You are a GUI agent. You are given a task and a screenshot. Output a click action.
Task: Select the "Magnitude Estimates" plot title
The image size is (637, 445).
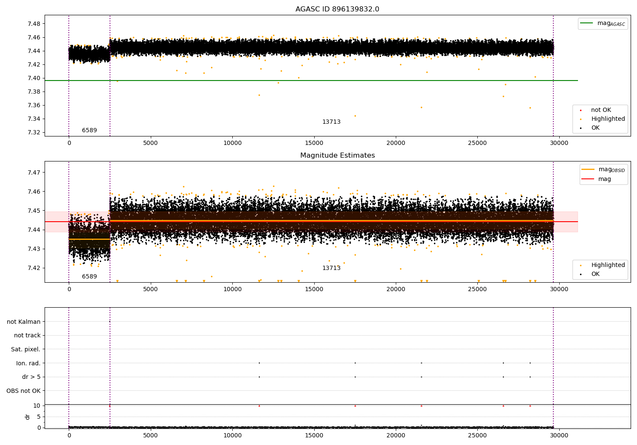click(x=337, y=156)
